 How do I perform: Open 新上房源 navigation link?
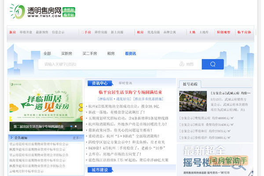click(x=117, y=32)
